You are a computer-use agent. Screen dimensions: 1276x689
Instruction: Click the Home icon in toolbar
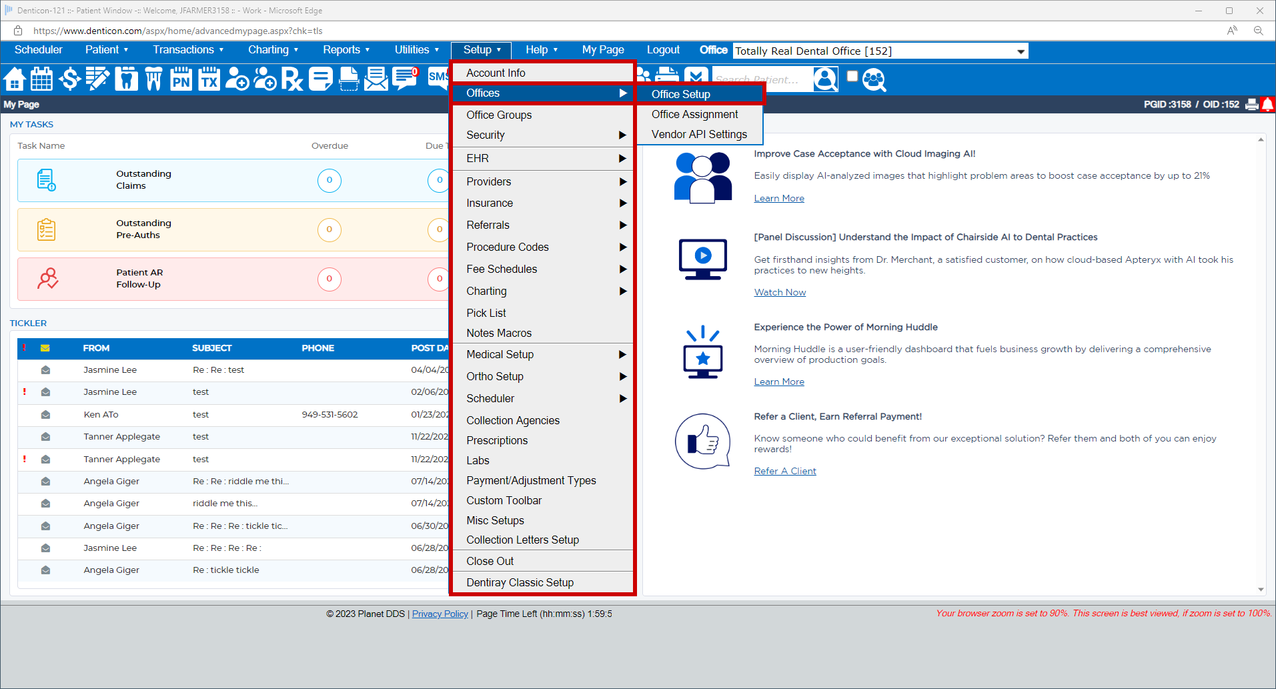pos(15,79)
